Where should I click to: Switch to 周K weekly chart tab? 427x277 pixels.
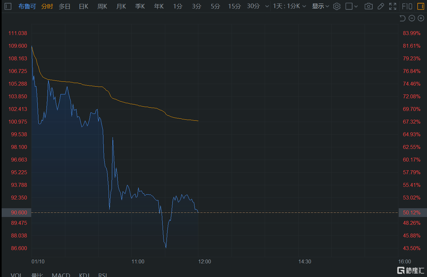102,6
